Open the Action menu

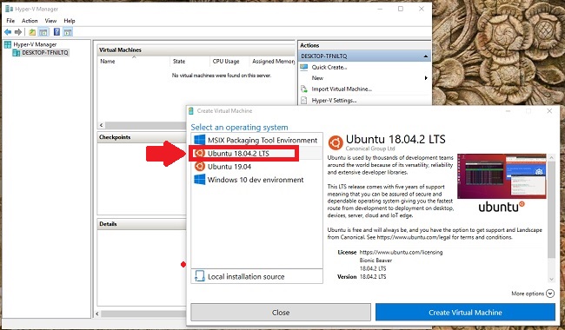pos(30,21)
